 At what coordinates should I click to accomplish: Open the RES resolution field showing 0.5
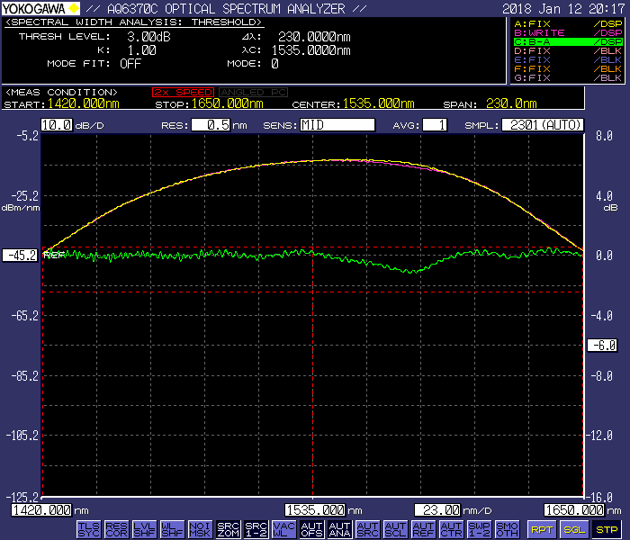[x=211, y=125]
